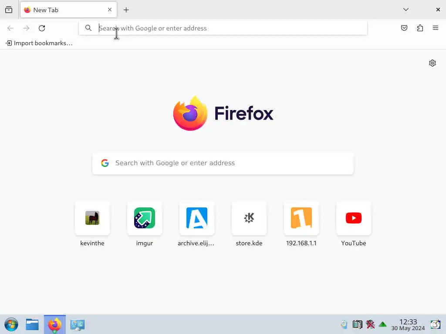Viewport: 446px width, 334px height.
Task: Open the Firefox View icon
Action: tap(9, 10)
